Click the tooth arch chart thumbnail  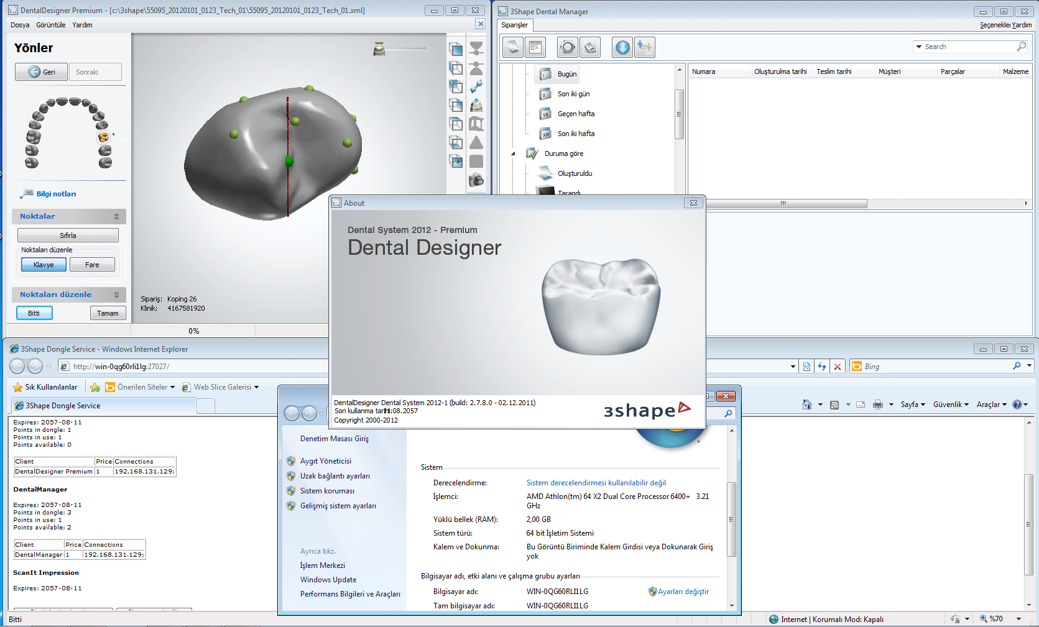69,133
